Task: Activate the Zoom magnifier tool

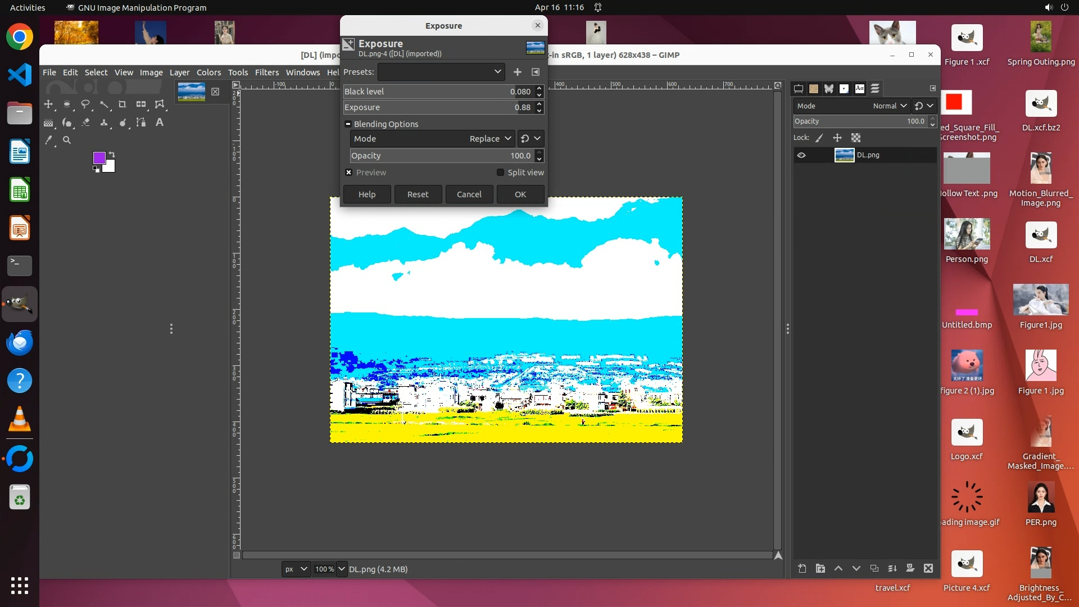Action: pyautogui.click(x=67, y=141)
